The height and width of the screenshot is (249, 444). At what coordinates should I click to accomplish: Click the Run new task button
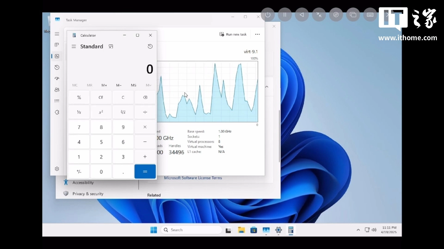coord(233,34)
